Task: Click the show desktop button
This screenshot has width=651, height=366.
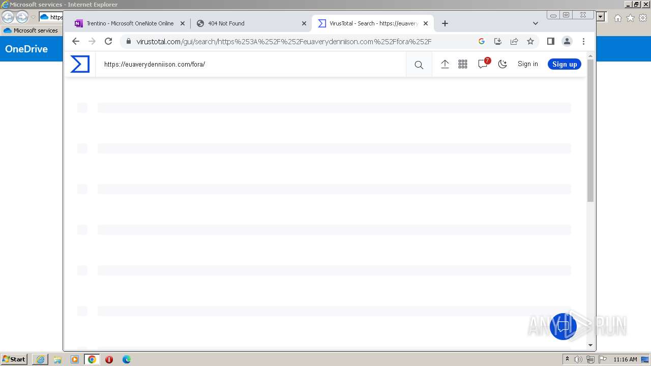Action: click(645, 359)
